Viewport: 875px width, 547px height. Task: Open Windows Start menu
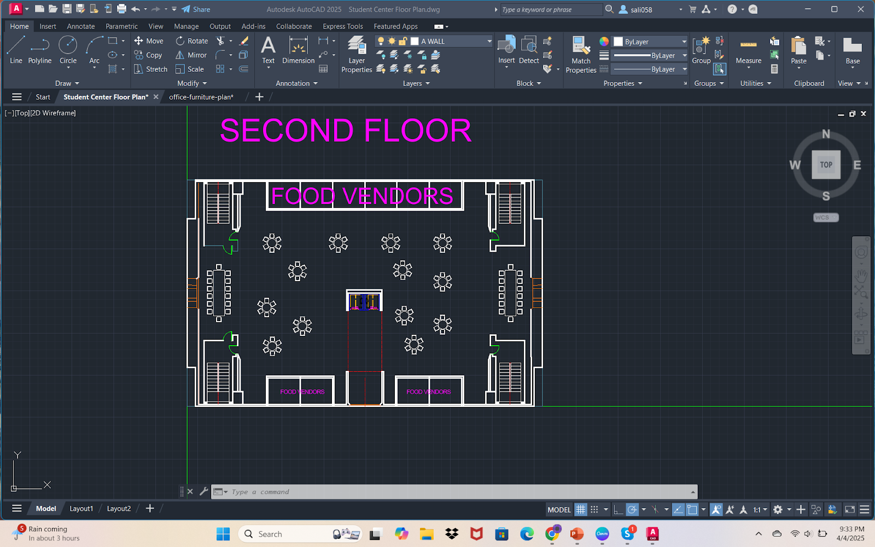click(223, 534)
